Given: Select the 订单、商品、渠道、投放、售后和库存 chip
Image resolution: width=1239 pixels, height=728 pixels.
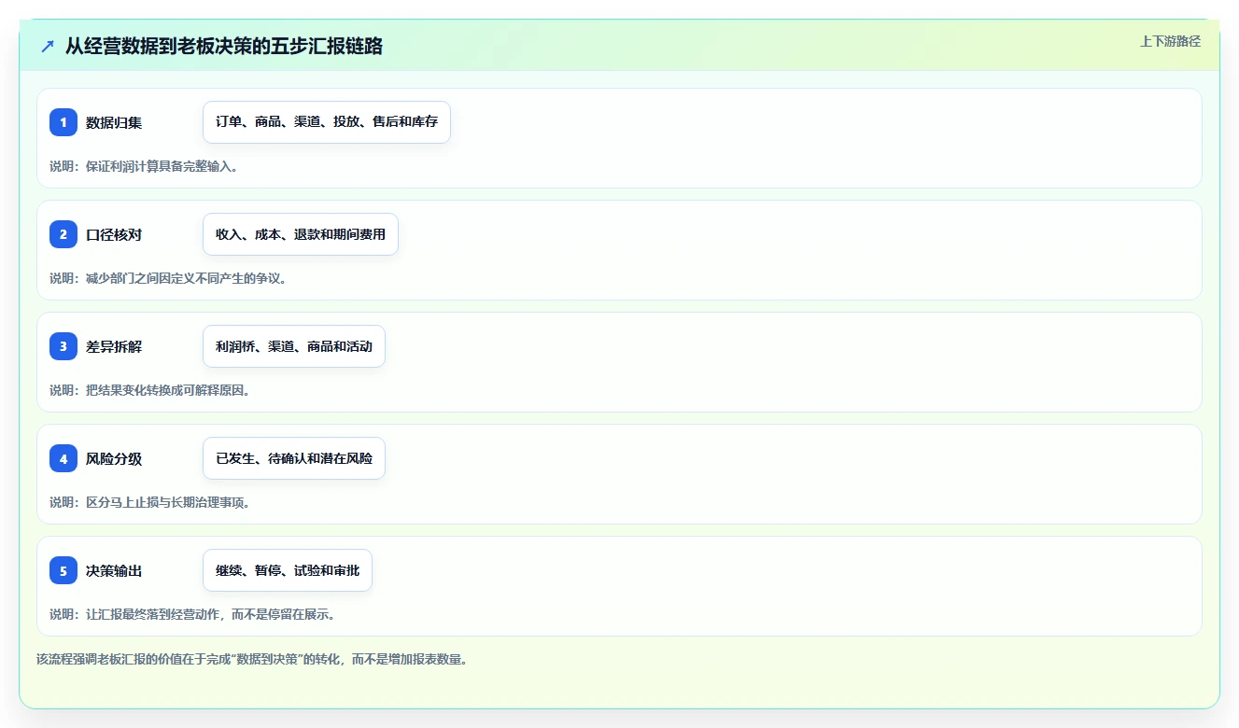Looking at the screenshot, I should point(327,122).
